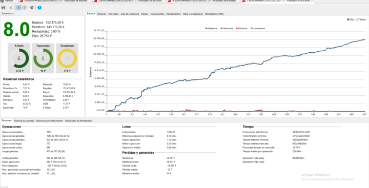Switch to the Horarios tab
The image size is (369, 188).
point(101,14)
